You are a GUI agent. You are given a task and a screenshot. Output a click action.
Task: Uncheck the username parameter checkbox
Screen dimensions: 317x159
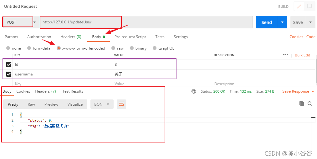[9, 74]
